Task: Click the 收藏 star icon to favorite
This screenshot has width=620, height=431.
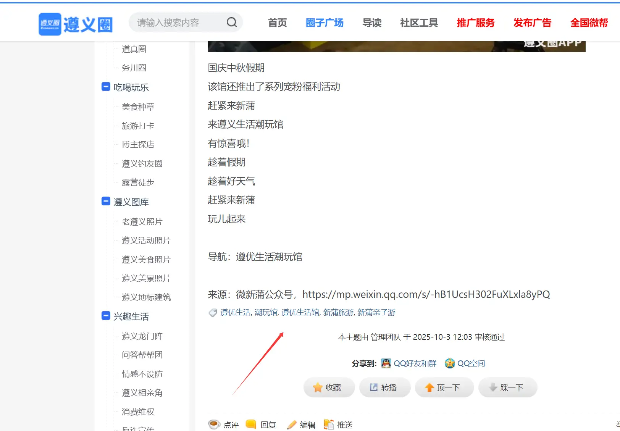Action: pos(318,387)
